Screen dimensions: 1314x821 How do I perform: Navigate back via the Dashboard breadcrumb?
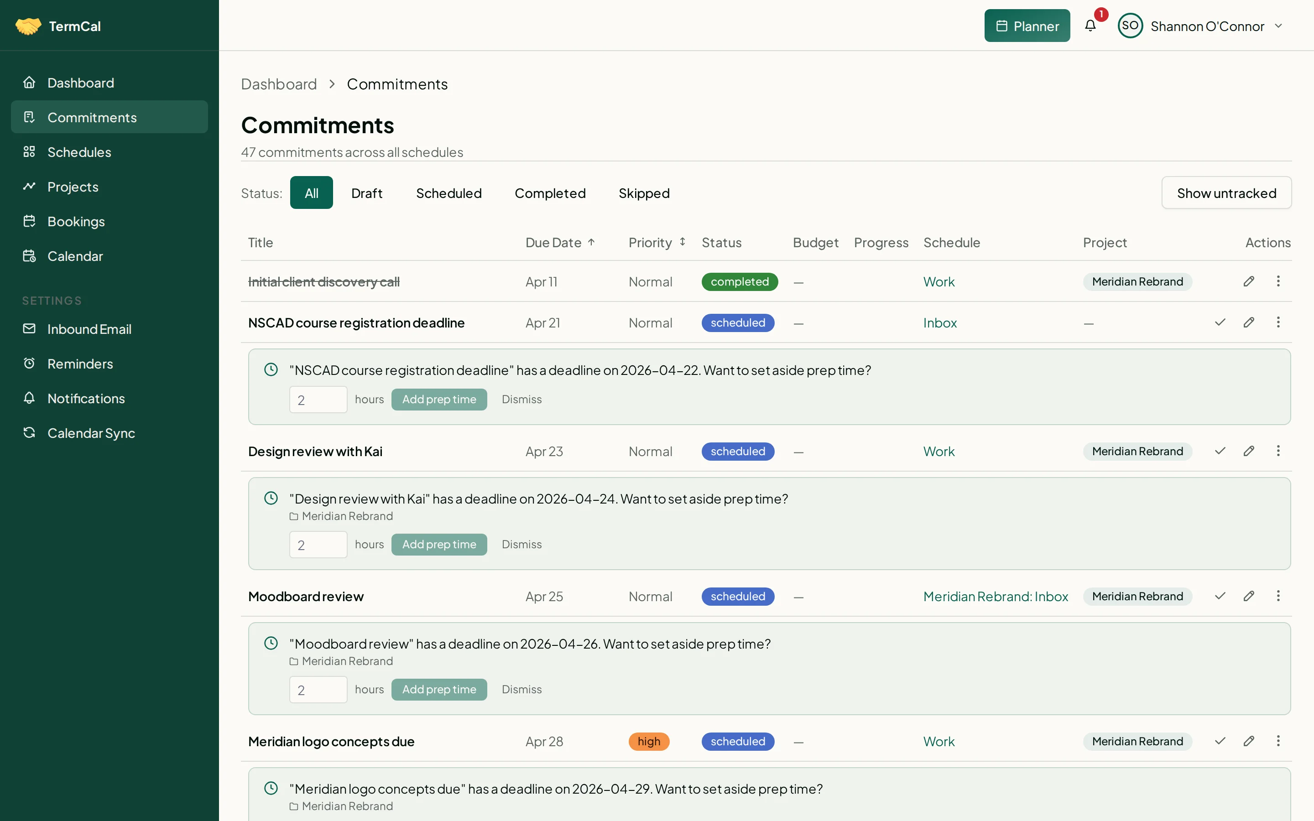(x=279, y=83)
